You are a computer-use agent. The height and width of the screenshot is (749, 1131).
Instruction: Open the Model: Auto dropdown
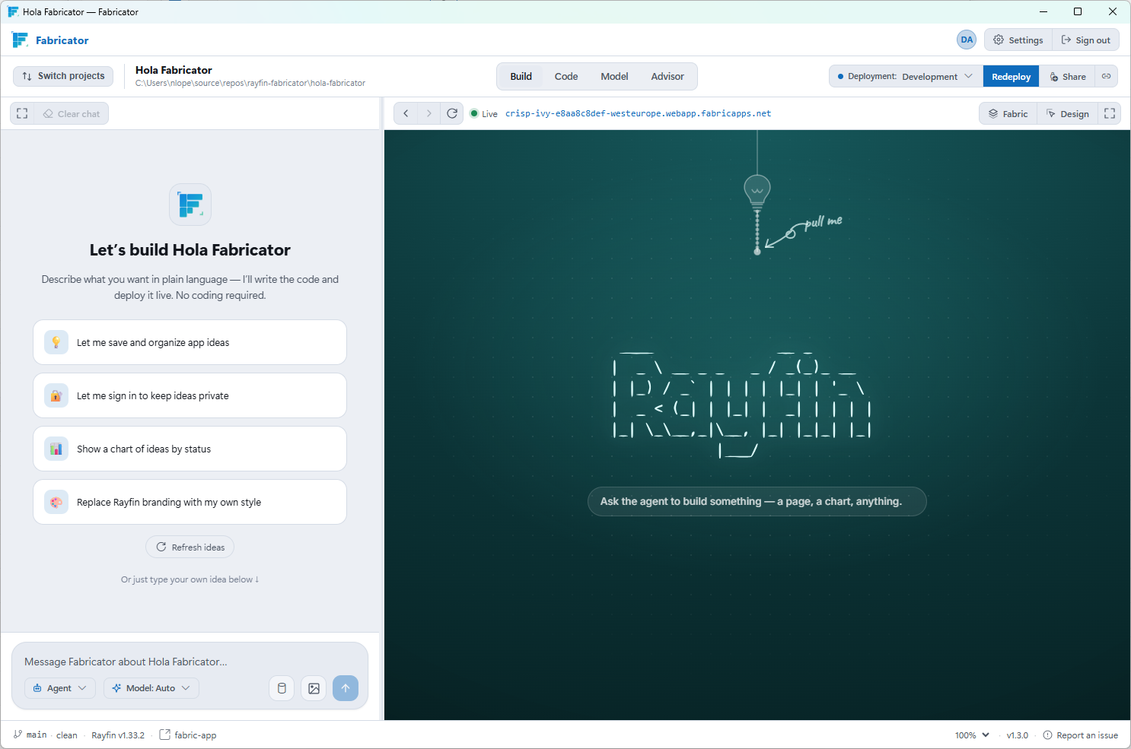[151, 688]
